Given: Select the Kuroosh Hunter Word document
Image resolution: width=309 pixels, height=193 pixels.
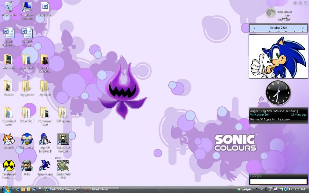Looking at the screenshot, I should [x=27, y=37].
